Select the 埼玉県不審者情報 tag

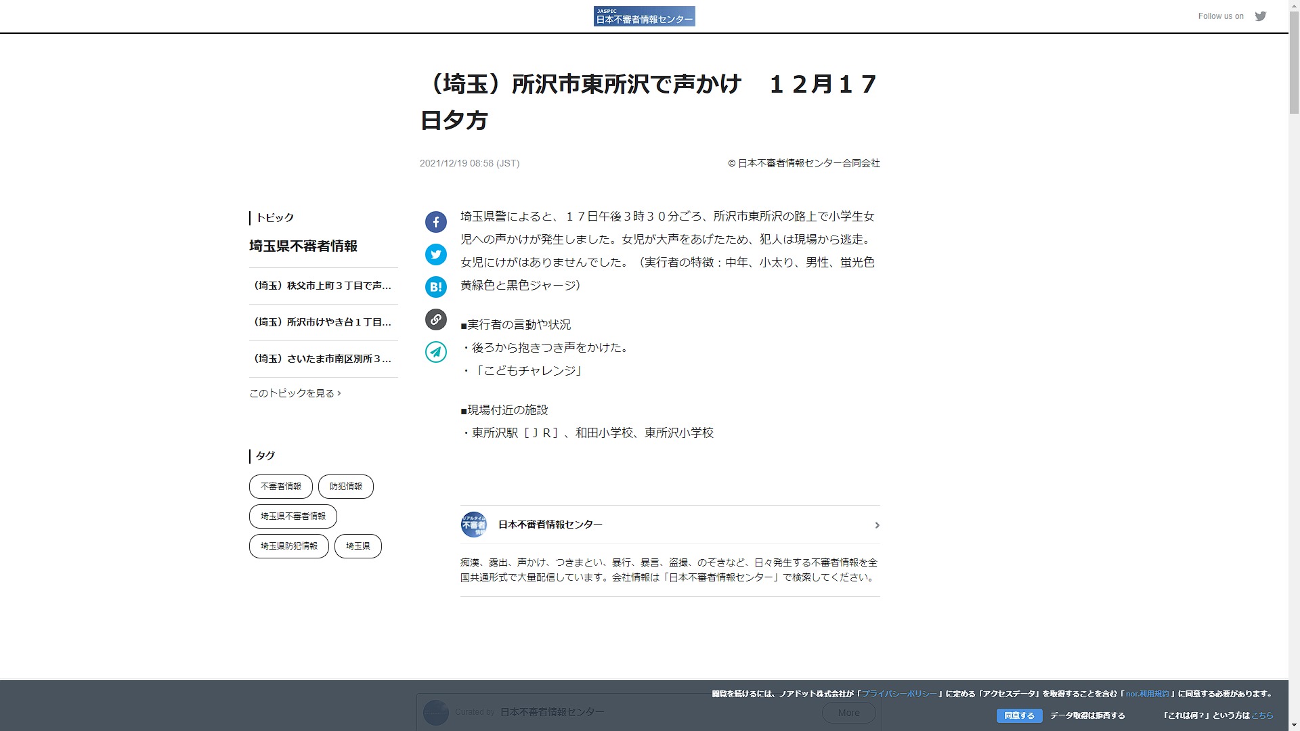tap(292, 516)
